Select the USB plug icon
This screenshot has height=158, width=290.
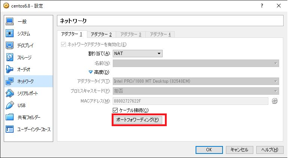click(10, 105)
